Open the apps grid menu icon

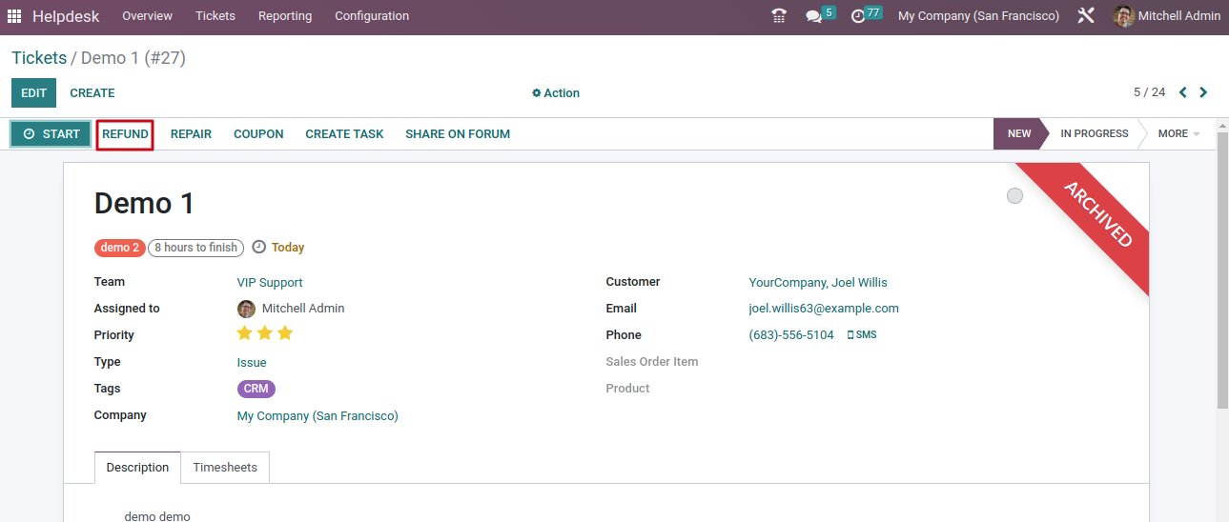tap(14, 16)
